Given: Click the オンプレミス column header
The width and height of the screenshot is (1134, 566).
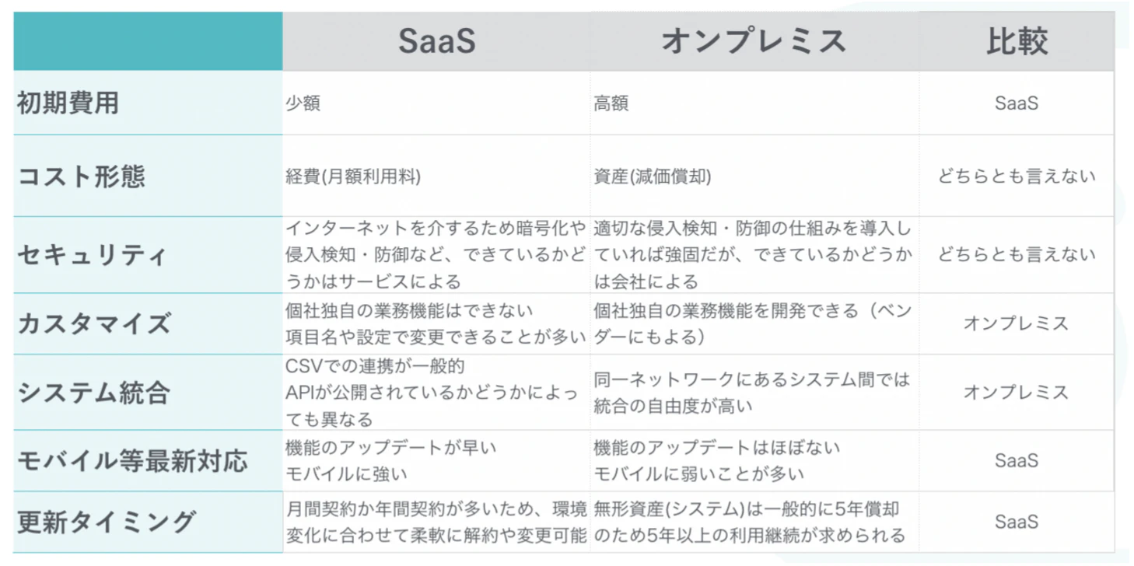Looking at the screenshot, I should (x=754, y=42).
